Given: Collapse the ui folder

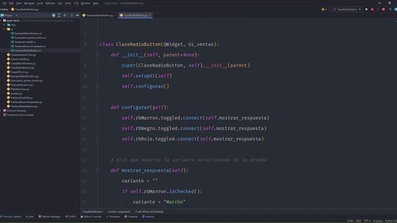Looking at the screenshot, I should (4, 29).
